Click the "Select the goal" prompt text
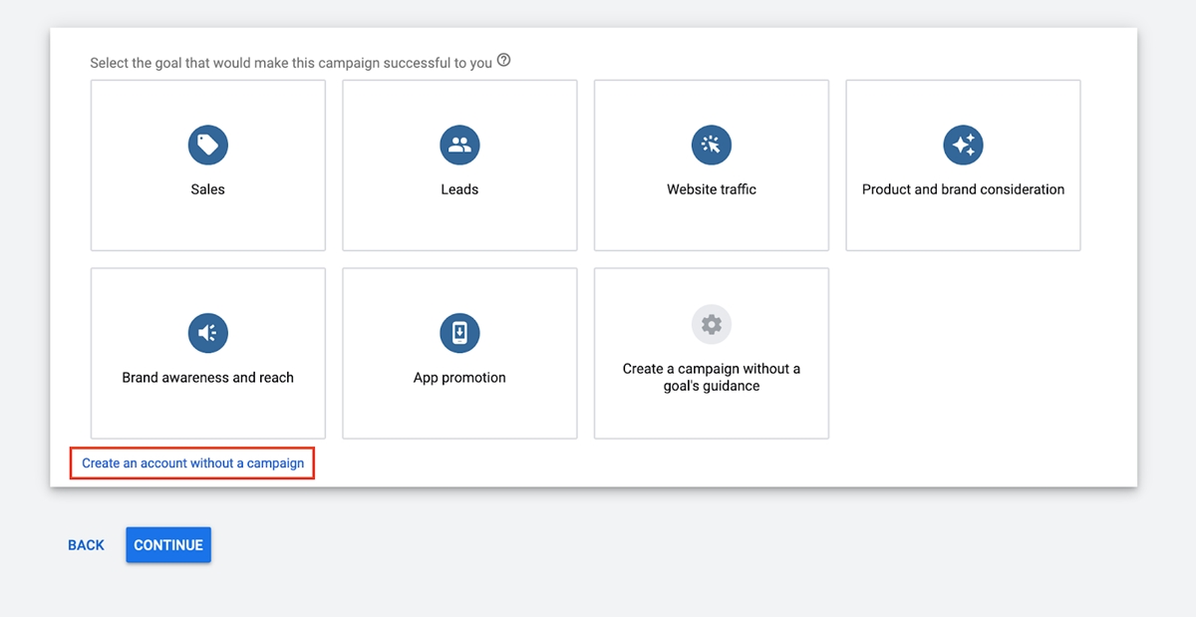The width and height of the screenshot is (1196, 617). pyautogui.click(x=291, y=63)
